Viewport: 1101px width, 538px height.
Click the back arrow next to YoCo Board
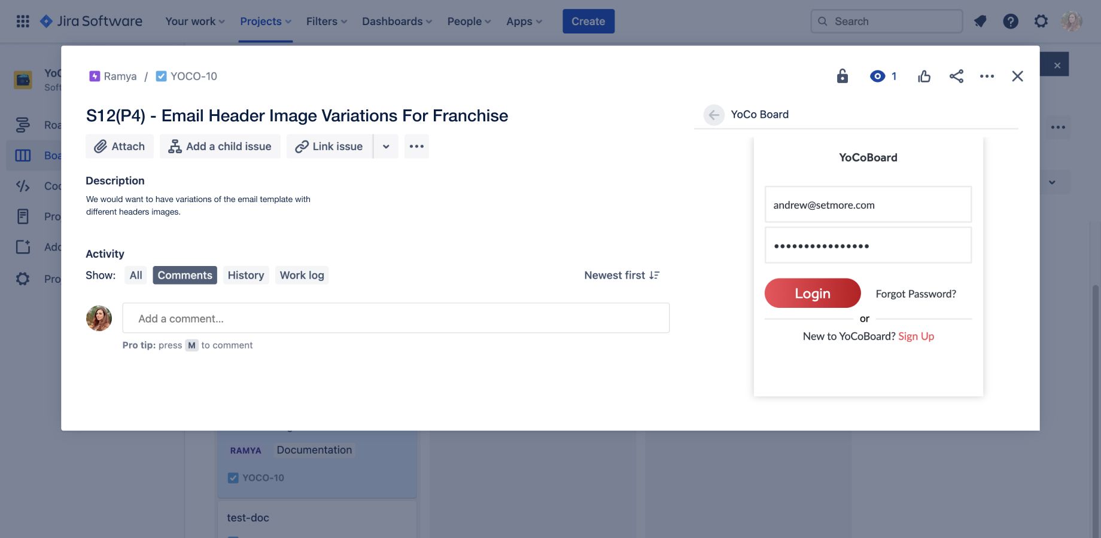[714, 115]
